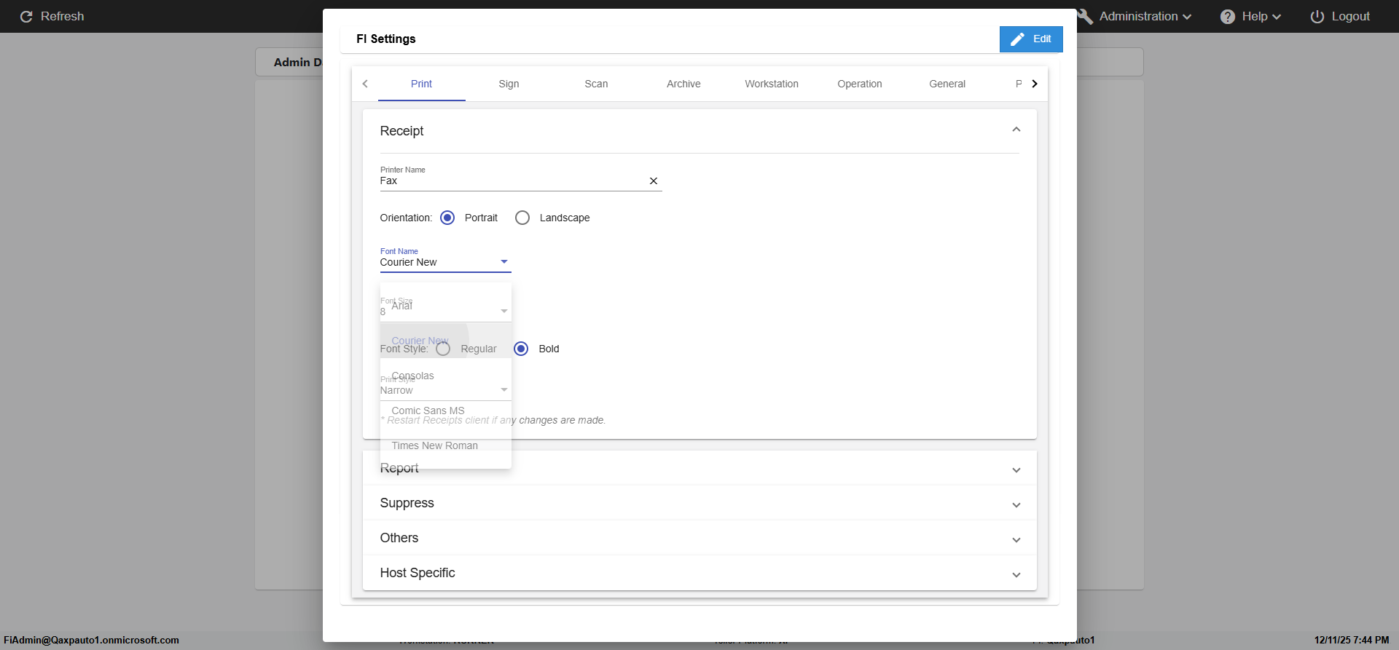Expand the Host Specific section
The image size is (1399, 650).
click(1016, 574)
